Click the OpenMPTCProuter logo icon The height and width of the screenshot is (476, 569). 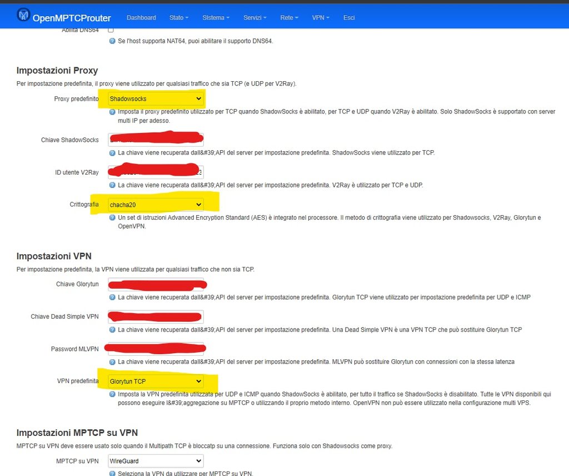[x=23, y=15]
